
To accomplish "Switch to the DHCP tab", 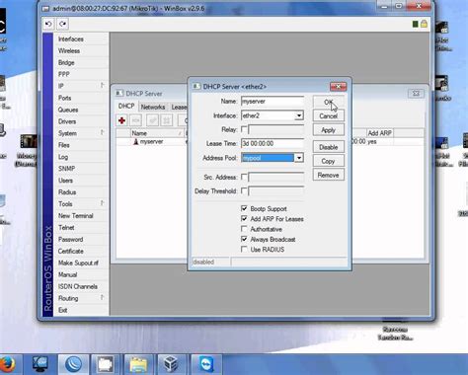I will [x=126, y=107].
